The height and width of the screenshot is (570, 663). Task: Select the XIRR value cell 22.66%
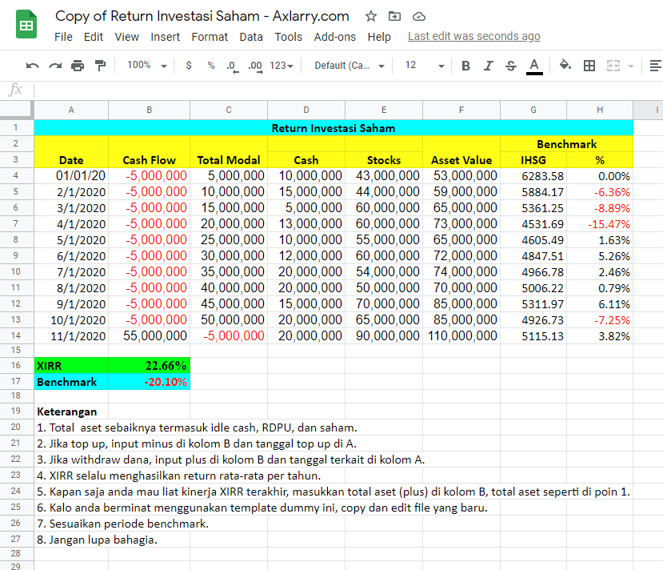tap(150, 366)
